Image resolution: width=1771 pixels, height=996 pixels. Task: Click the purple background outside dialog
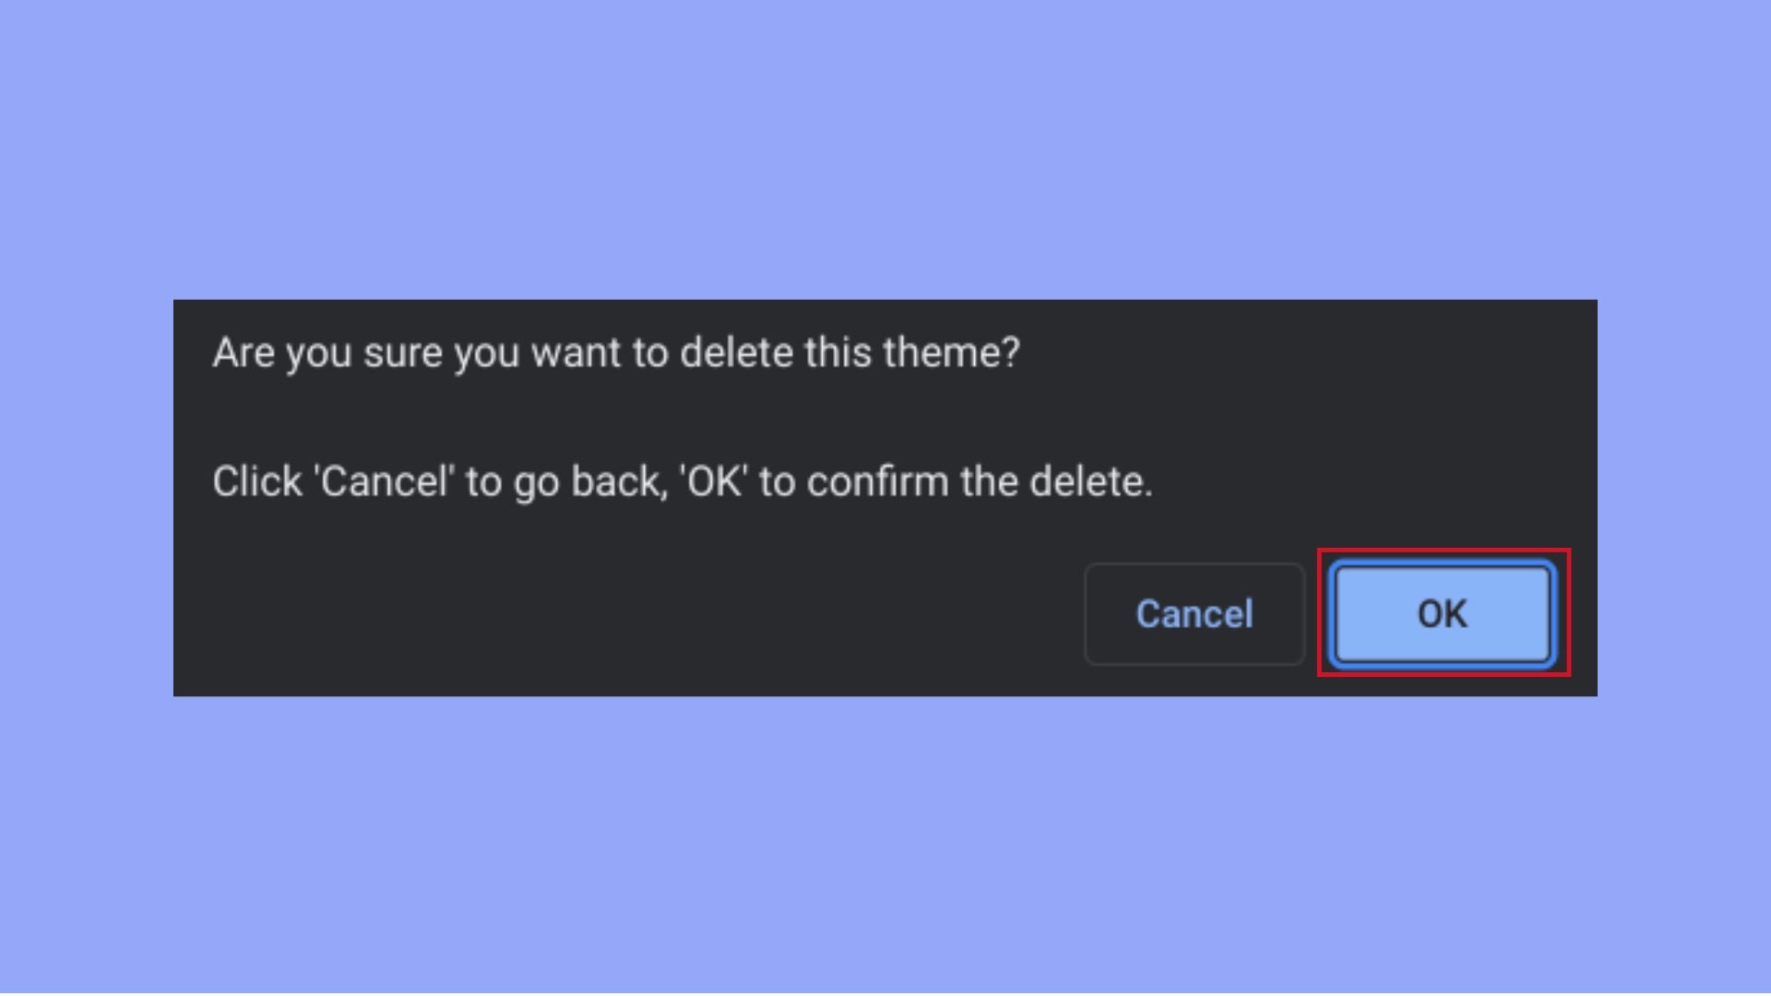pos(885,876)
